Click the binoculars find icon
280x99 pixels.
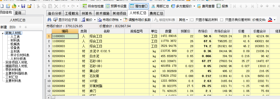pos(49,20)
